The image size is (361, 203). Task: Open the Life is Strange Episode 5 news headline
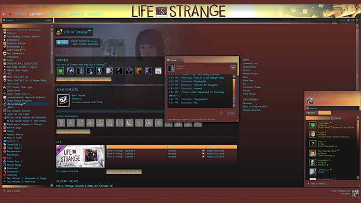click(x=85, y=186)
